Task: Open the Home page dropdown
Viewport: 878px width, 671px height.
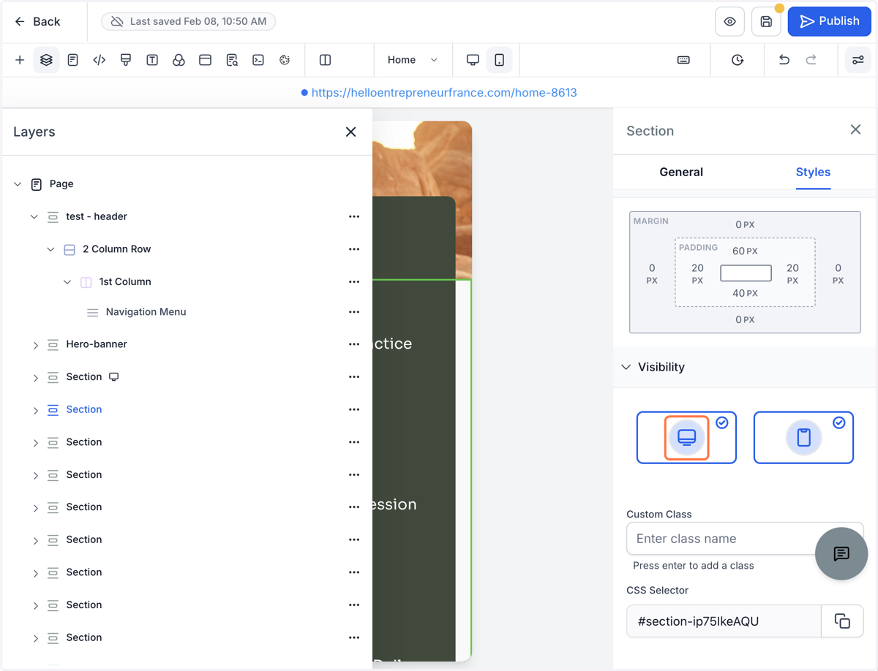Action: tap(413, 60)
